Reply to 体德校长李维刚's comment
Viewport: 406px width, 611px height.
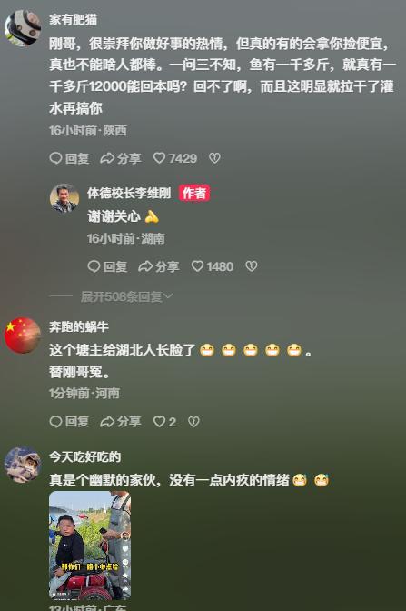coord(107,266)
